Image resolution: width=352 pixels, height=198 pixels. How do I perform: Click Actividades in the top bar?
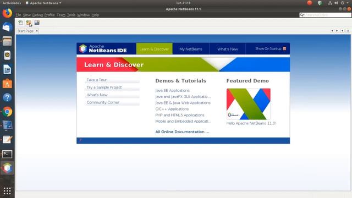coord(12,3)
